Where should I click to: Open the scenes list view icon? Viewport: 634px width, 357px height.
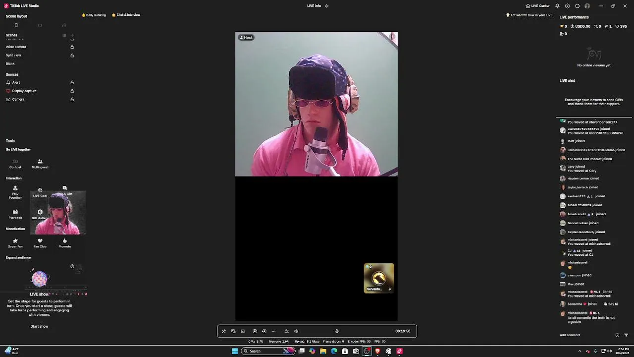pos(64,35)
